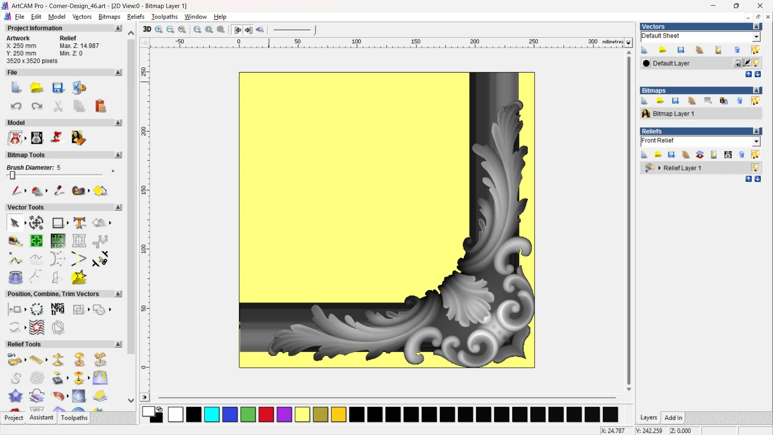Open the Front Relief dropdown

[756, 141]
